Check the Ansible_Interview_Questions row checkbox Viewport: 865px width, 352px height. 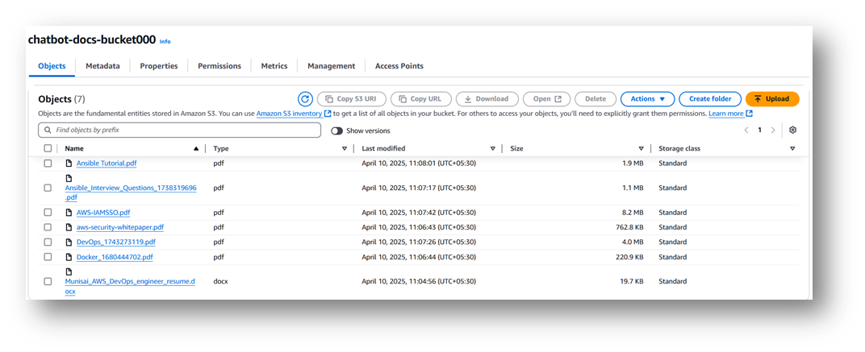coord(48,188)
